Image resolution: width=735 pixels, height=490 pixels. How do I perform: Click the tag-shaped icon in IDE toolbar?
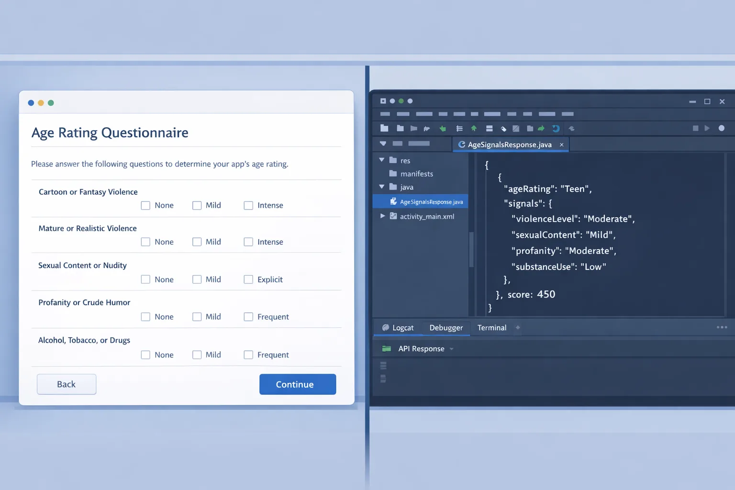click(x=503, y=128)
